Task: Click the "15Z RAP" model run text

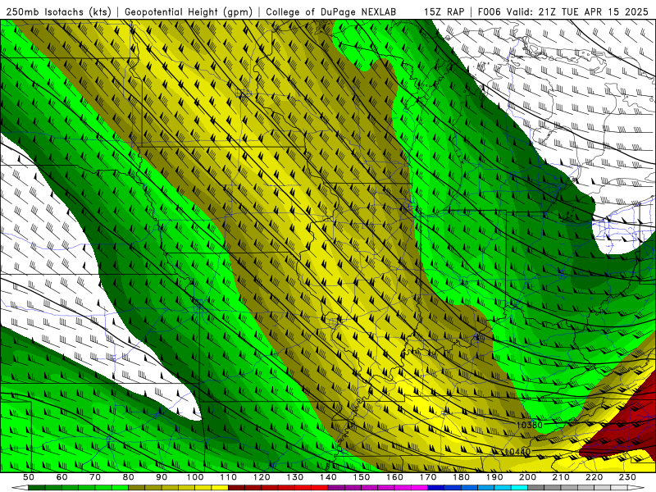Action: (444, 11)
